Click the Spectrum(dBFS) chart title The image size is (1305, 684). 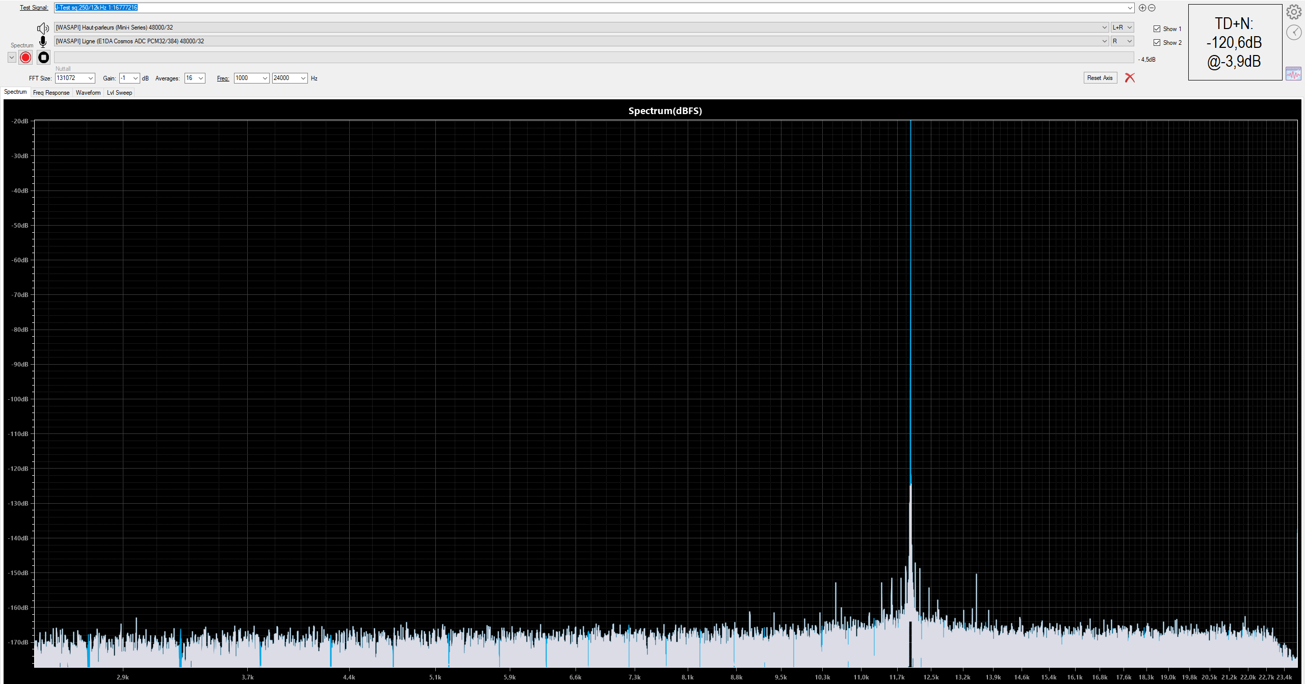pyautogui.click(x=665, y=111)
